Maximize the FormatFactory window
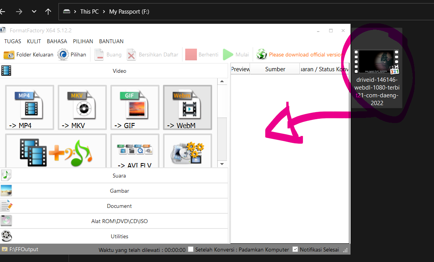This screenshot has height=262, width=434. [331, 31]
